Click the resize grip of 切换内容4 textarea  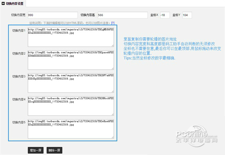click(113, 114)
